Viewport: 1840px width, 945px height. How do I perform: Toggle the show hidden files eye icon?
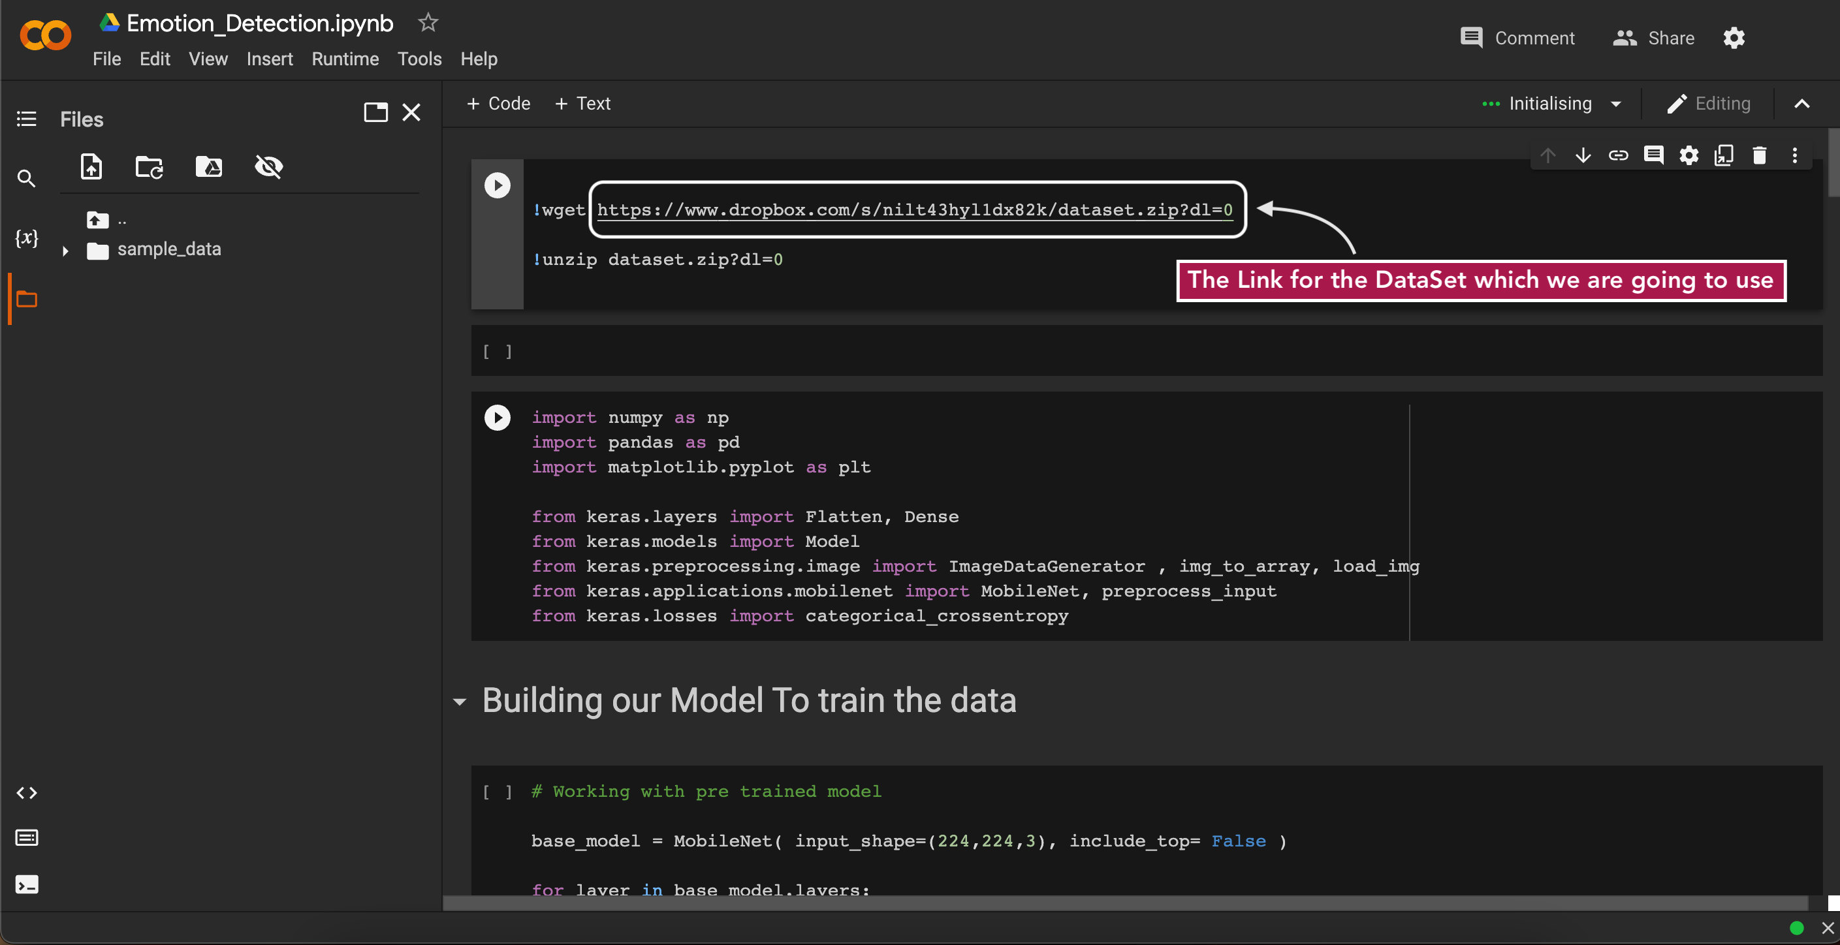click(268, 166)
